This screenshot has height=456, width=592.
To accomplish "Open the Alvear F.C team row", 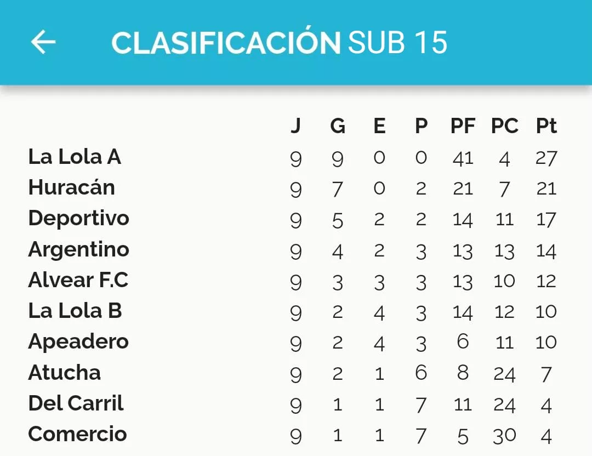I will pyautogui.click(x=78, y=280).
